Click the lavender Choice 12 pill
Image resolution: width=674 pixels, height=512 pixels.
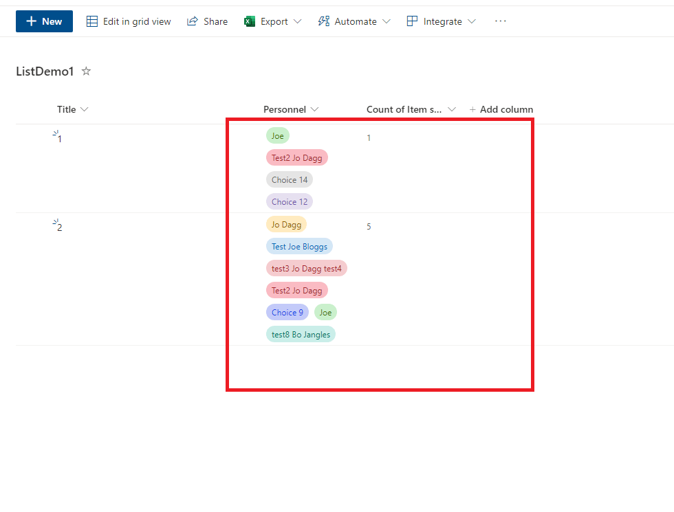290,201
